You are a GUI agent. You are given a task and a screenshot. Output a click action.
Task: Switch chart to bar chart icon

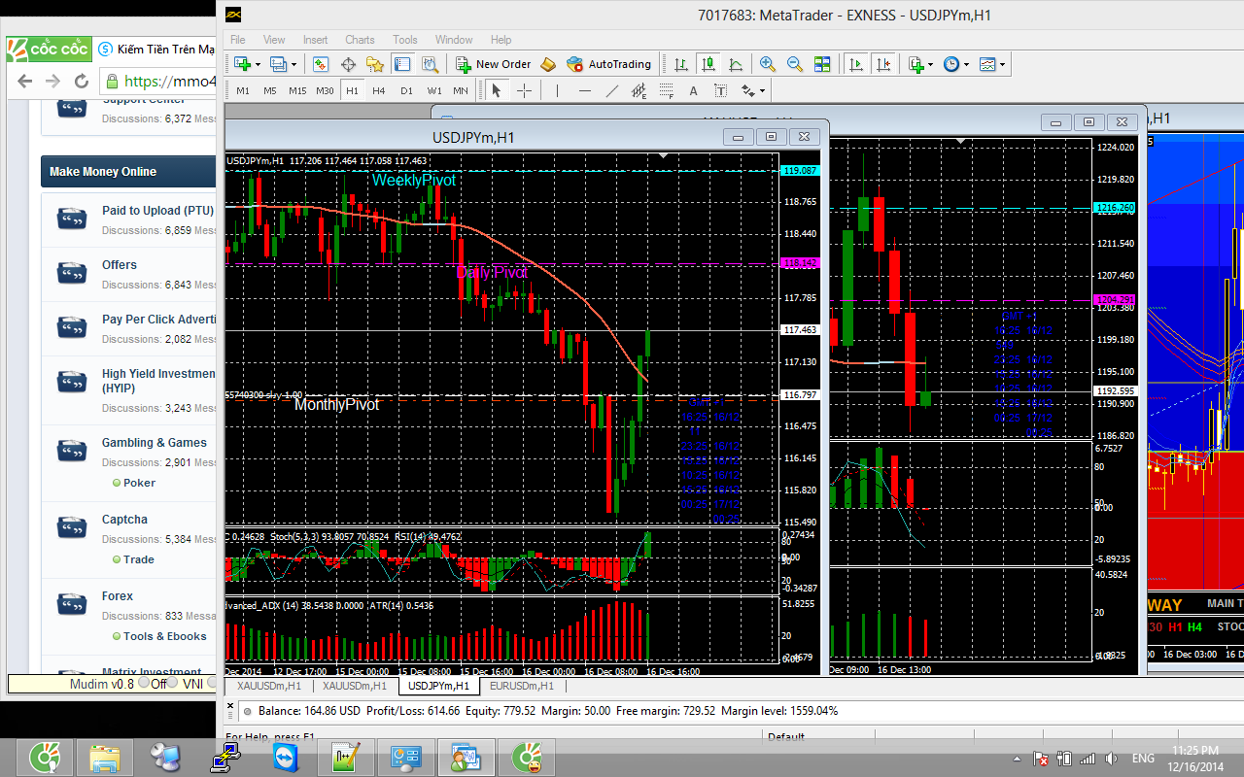681,64
